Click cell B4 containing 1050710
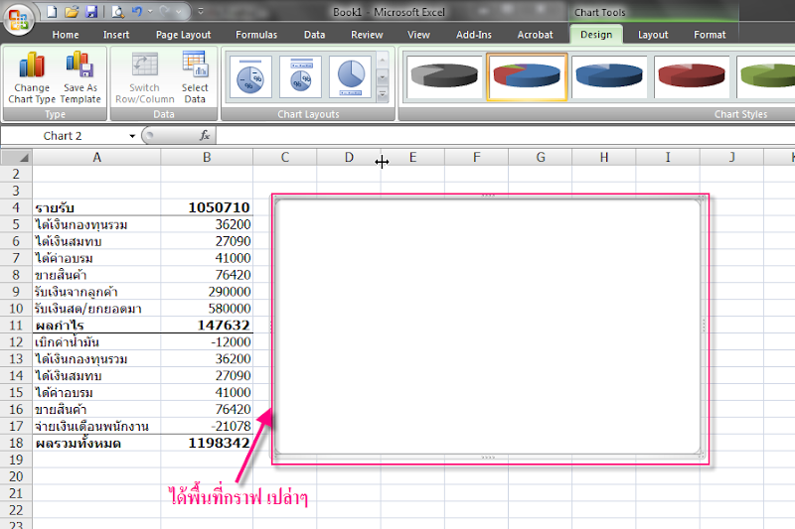The width and height of the screenshot is (795, 529). tap(207, 207)
